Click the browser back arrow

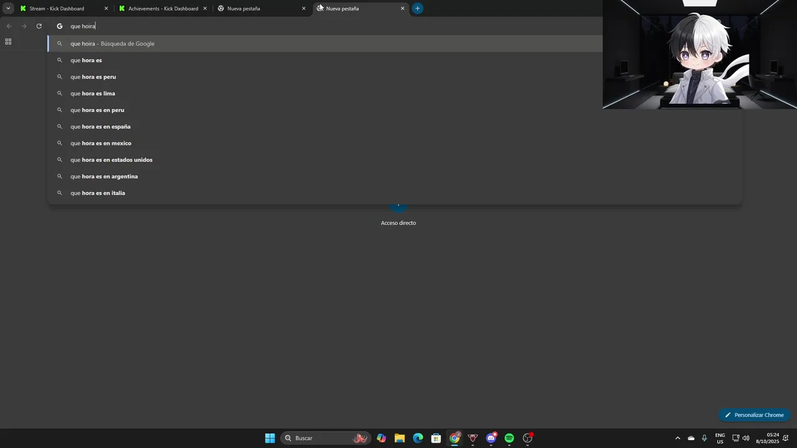coord(9,26)
